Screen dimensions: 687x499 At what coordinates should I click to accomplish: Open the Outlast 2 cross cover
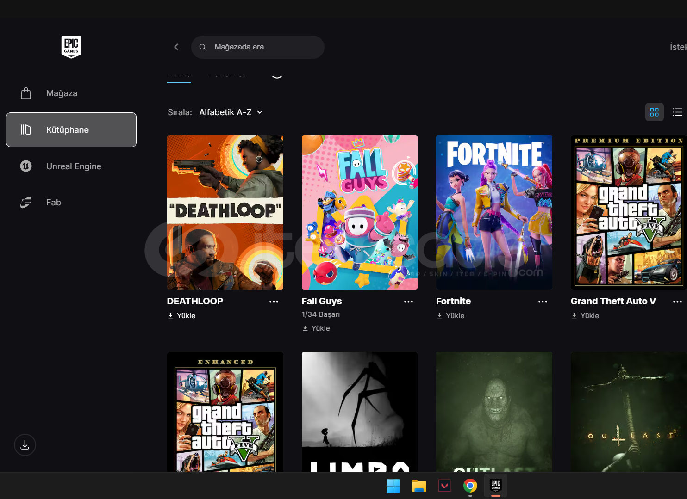pos(629,412)
